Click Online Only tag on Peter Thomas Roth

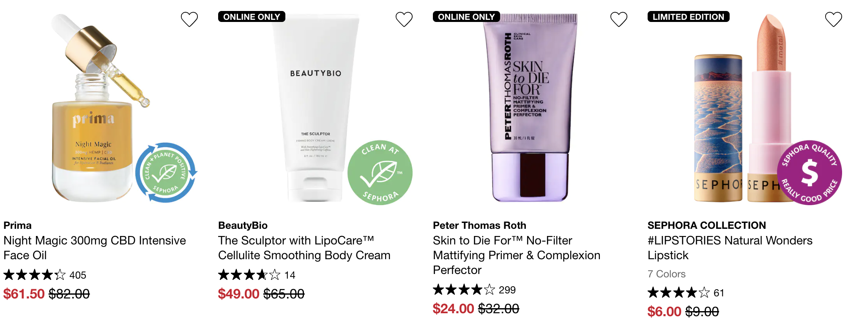point(466,17)
